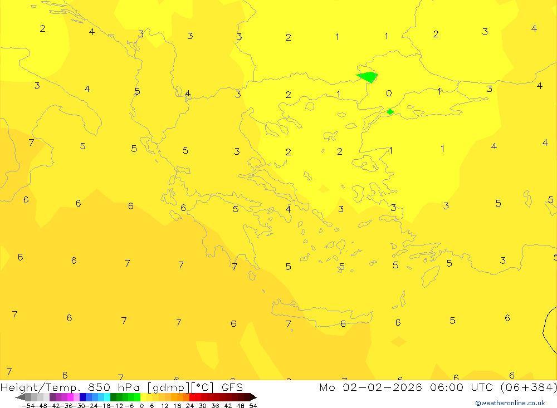Screen dimensions: 557x408
Task: Click the 0 label under the color scale
Action: pyautogui.click(x=141, y=406)
